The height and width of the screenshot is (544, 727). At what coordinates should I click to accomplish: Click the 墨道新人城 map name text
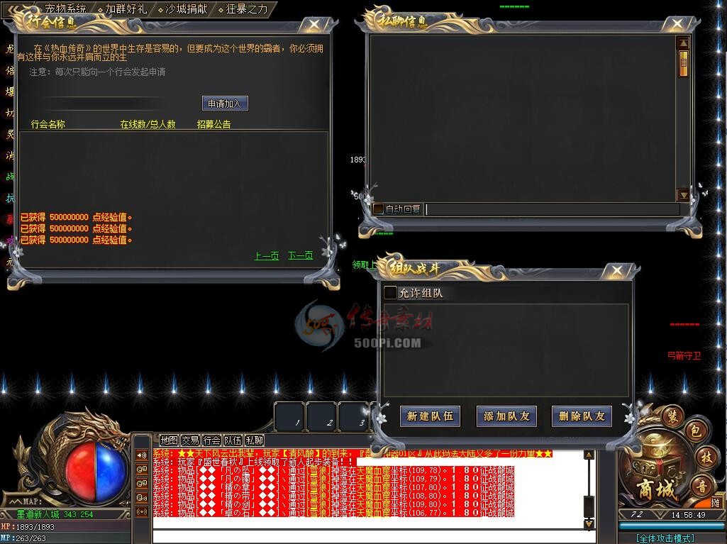[38, 514]
